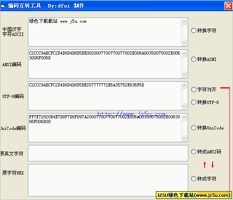Click scroll-down arrow of Chinese character box
This screenshot has width=233, height=200.
point(184,43)
